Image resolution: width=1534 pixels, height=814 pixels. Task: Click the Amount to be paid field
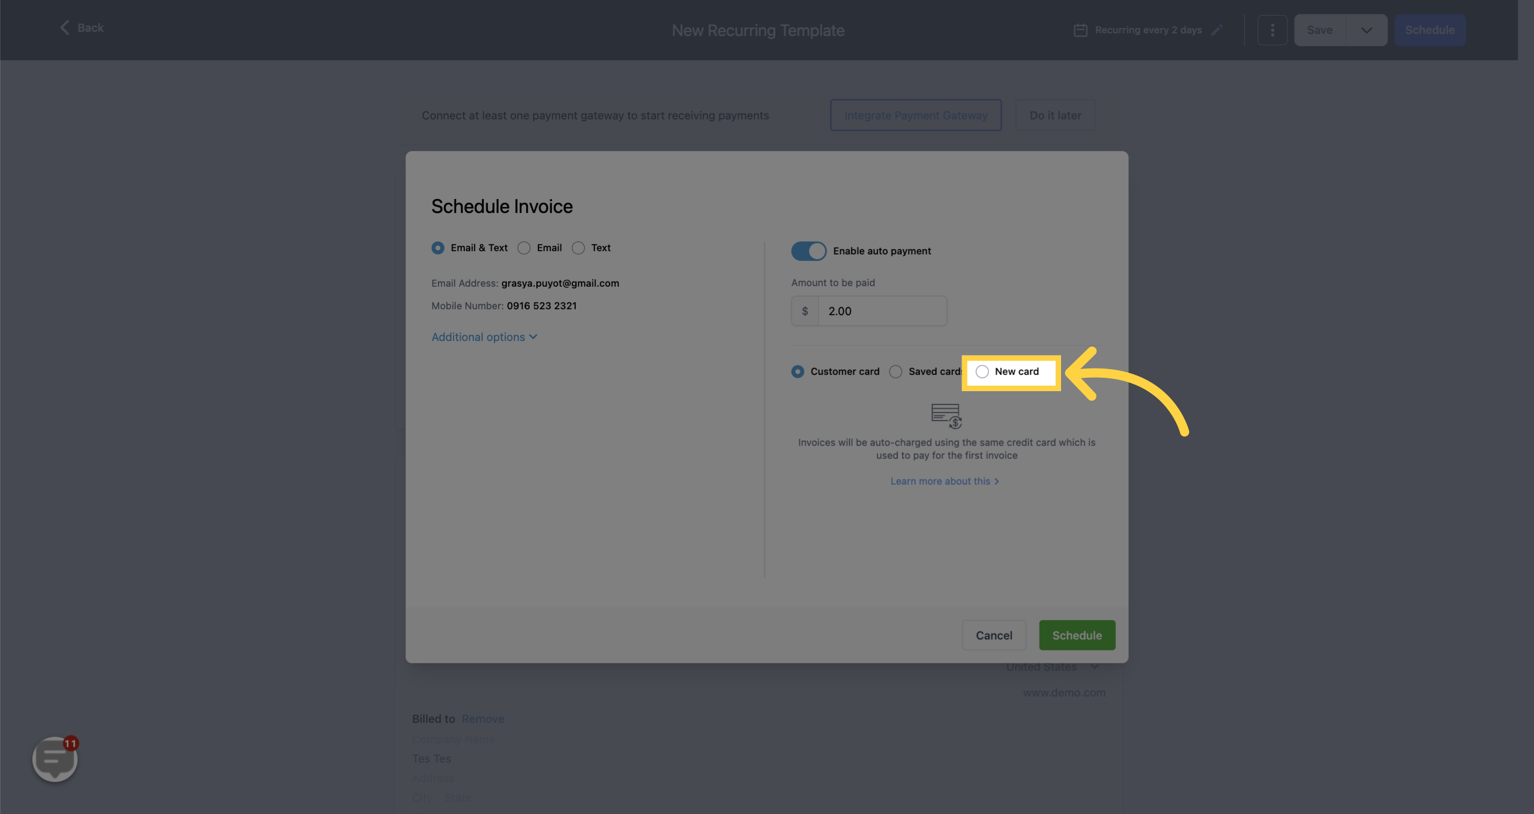click(x=882, y=311)
